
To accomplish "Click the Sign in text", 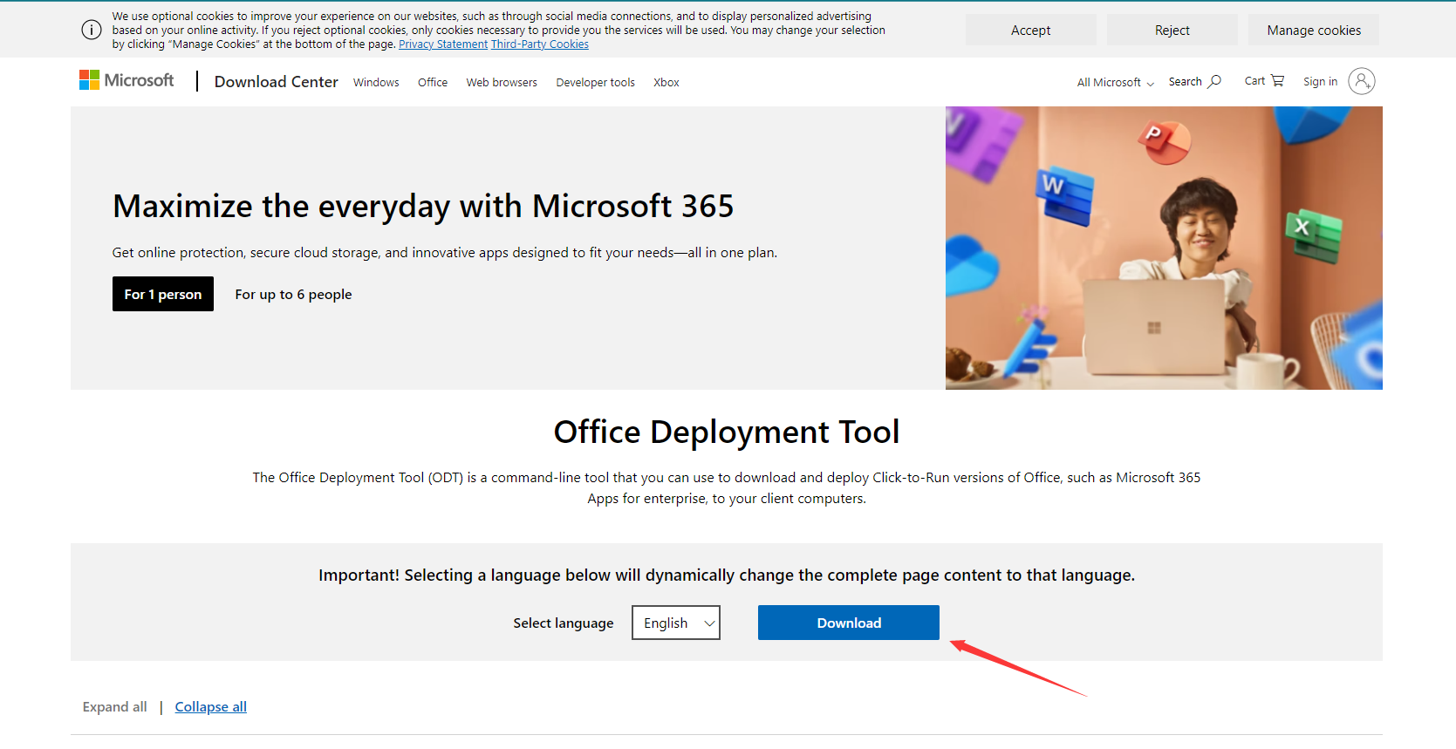I will [x=1320, y=81].
